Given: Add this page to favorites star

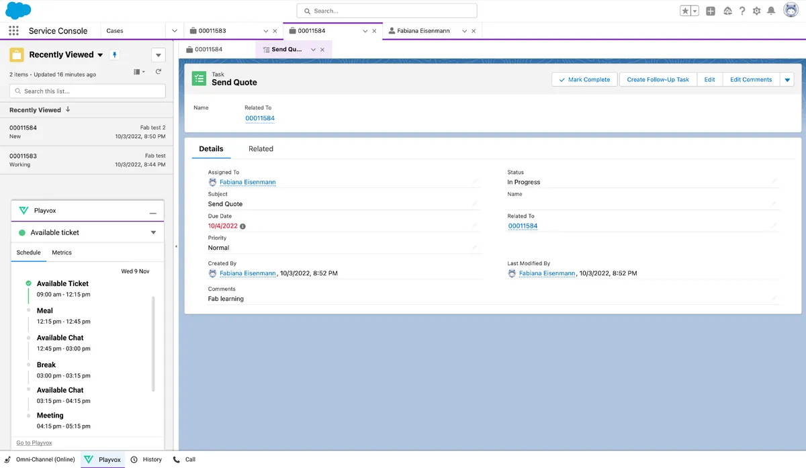Looking at the screenshot, I should (x=685, y=11).
